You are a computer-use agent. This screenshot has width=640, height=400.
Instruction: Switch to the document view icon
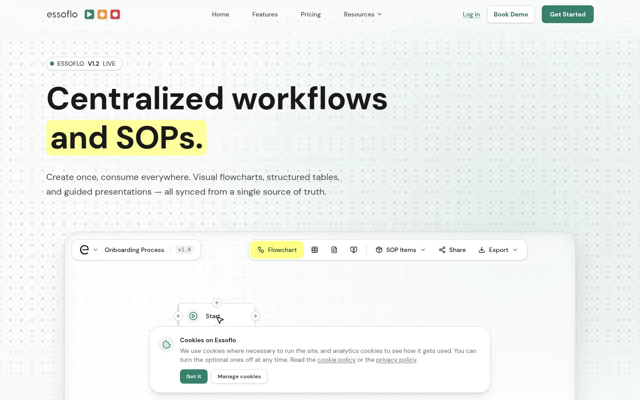coord(334,250)
